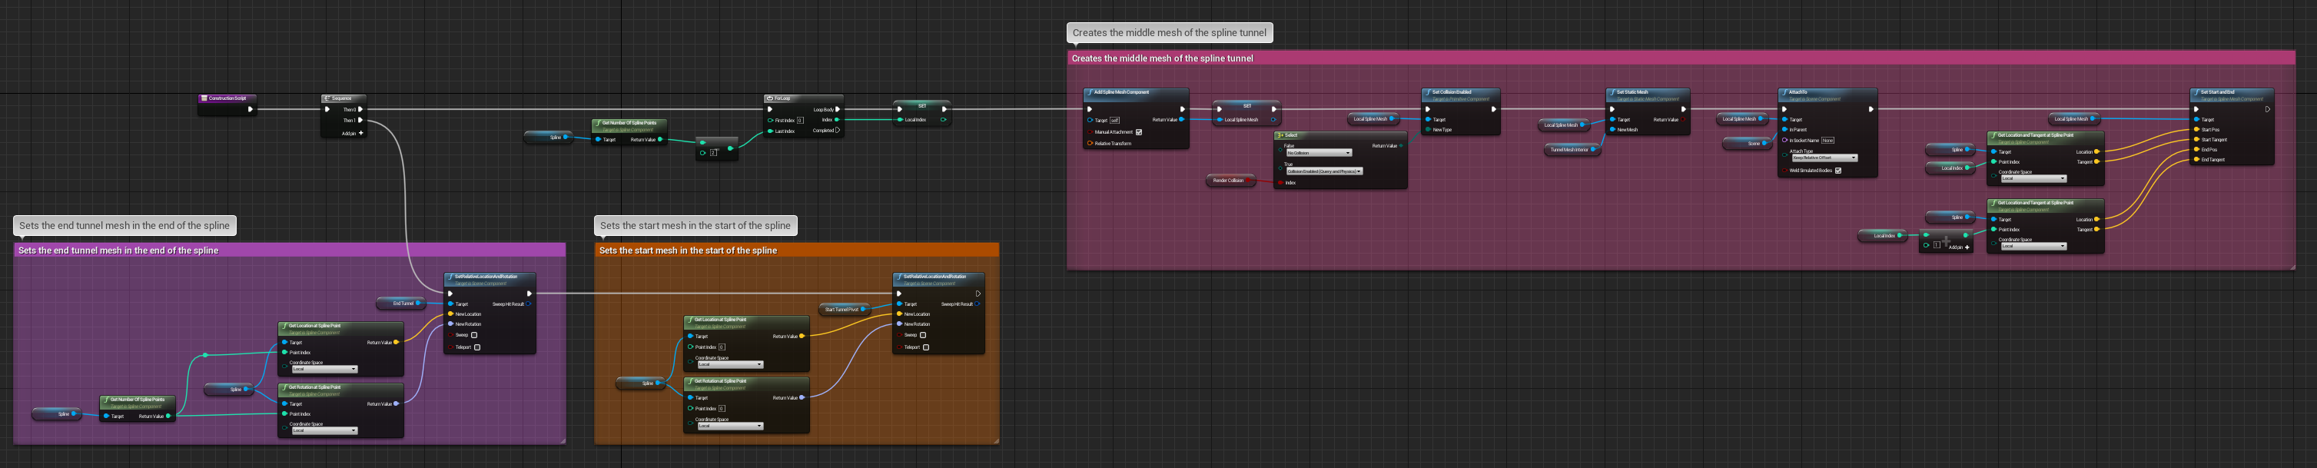Open Coordinate Space dropdown of end tunnel Get Rotation
The height and width of the screenshot is (468, 2317).
[325, 430]
